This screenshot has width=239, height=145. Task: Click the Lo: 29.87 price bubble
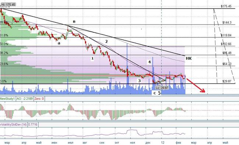tap(162, 88)
